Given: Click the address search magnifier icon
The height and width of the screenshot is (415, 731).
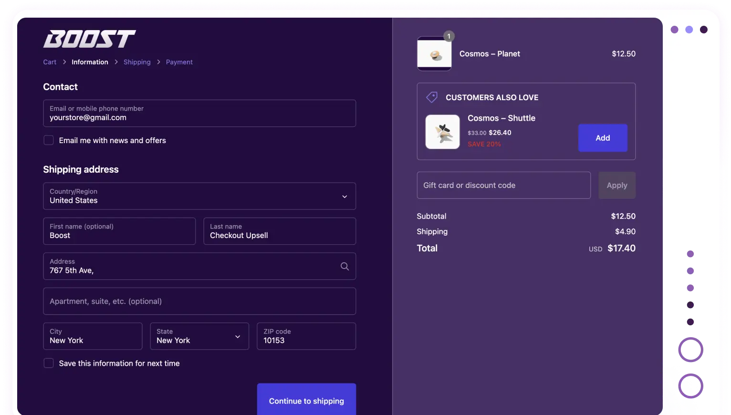Looking at the screenshot, I should point(345,267).
